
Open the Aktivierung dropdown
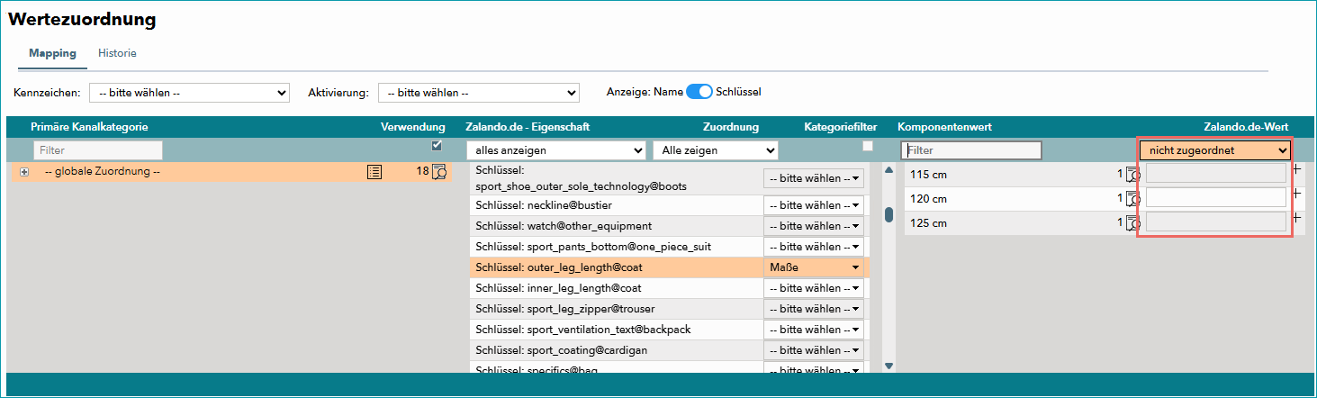(x=478, y=92)
